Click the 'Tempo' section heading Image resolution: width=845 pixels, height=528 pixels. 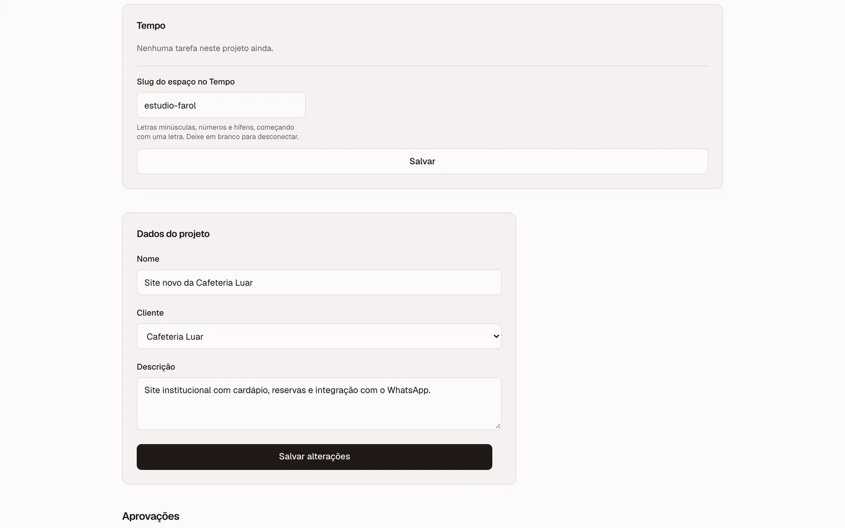click(151, 25)
